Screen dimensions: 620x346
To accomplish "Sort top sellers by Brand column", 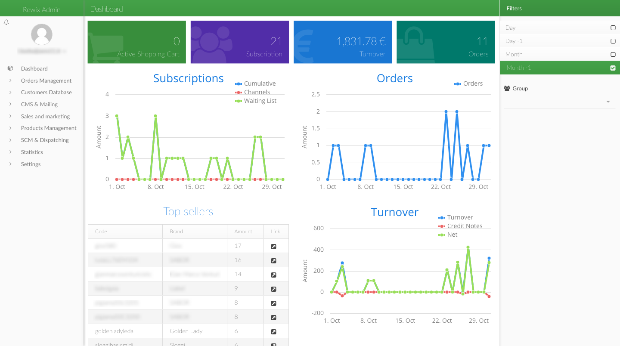I will click(x=195, y=232).
